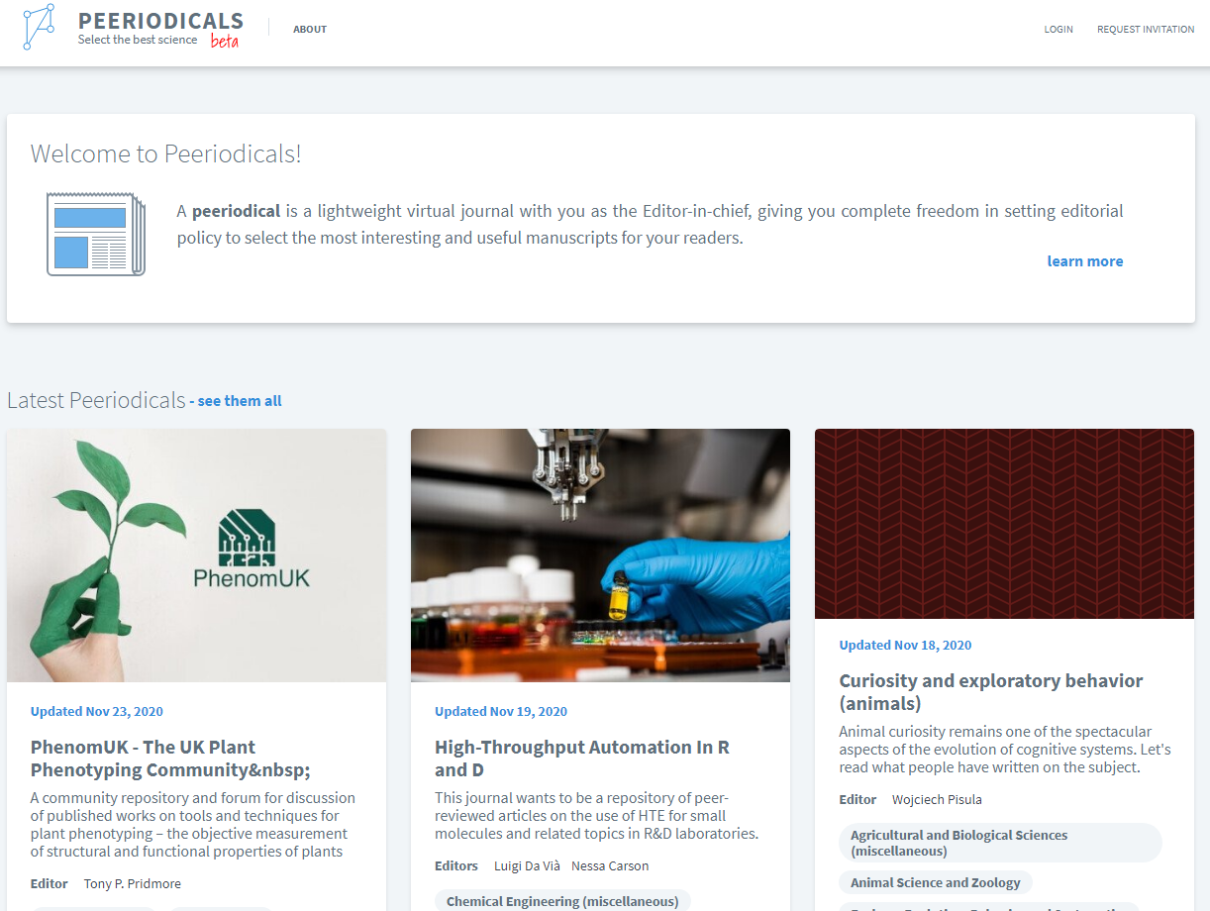Click 'Updated Nov 18, 2020' text
The height and width of the screenshot is (911, 1210).
pos(905,645)
